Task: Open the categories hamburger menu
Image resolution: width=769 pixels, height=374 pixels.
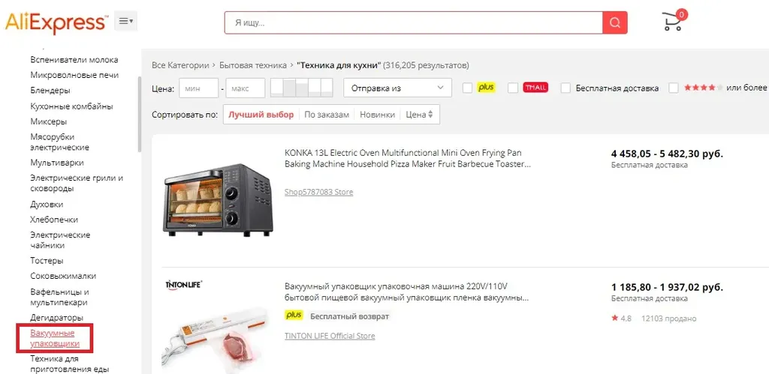Action: [126, 21]
